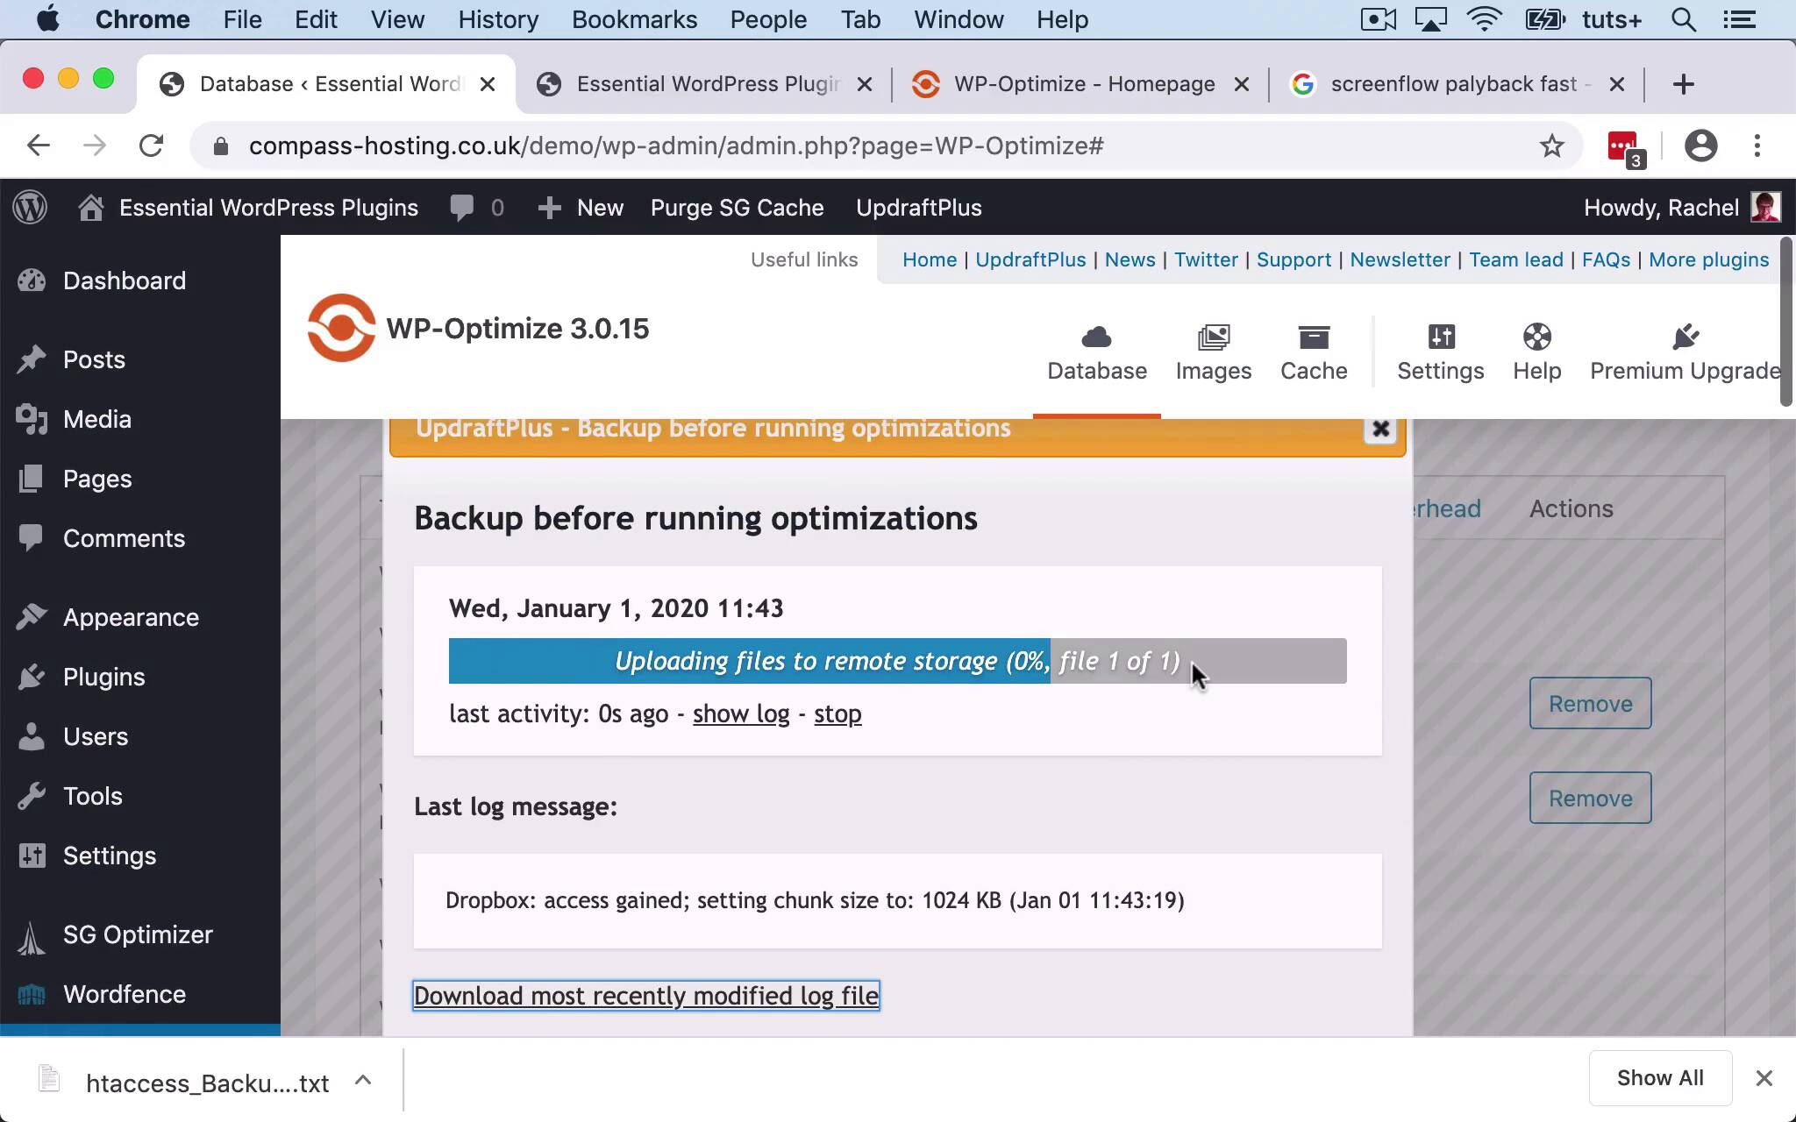
Task: Open the Images tab in WP-Optimize
Action: point(1214,353)
